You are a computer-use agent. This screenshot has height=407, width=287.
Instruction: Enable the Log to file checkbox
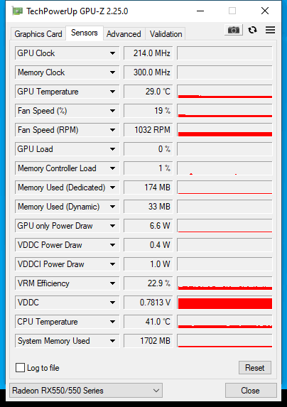click(x=20, y=367)
